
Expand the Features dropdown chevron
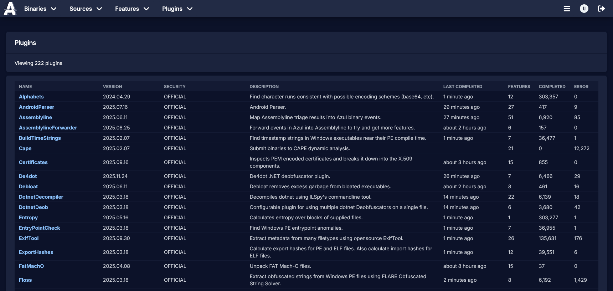(146, 9)
